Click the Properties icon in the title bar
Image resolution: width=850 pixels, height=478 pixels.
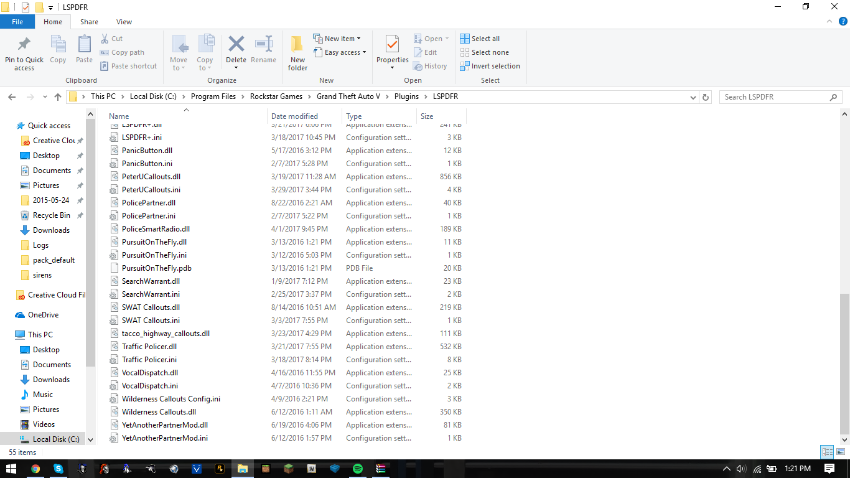(x=25, y=7)
